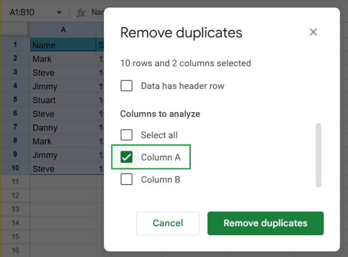Select Mark in row 8
Screen dimensions: 348x257
coord(63,141)
